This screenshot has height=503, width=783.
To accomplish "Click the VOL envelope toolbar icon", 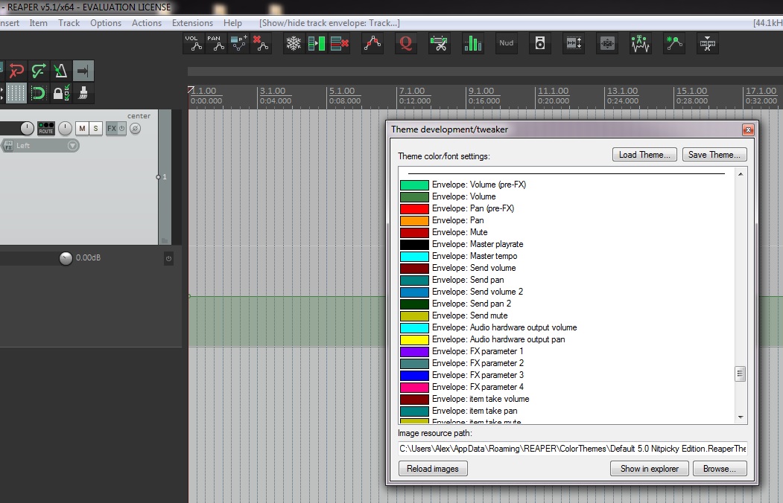I will (194, 44).
